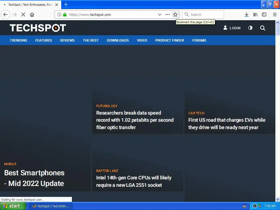Open the EV charging road article
280x210 pixels.
click(x=227, y=124)
